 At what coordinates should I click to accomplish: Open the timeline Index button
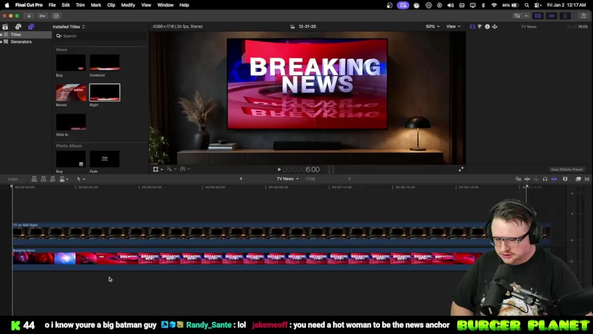pos(13,179)
